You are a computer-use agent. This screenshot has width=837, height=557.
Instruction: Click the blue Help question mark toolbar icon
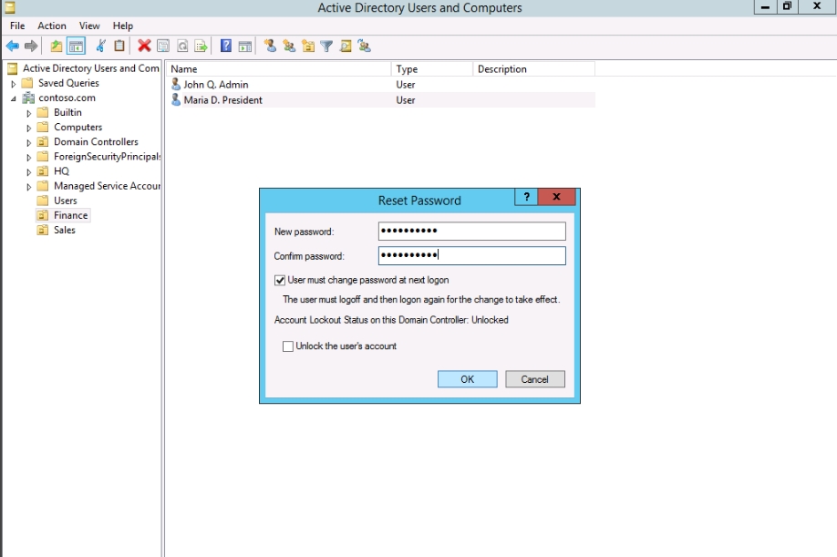[x=225, y=46]
